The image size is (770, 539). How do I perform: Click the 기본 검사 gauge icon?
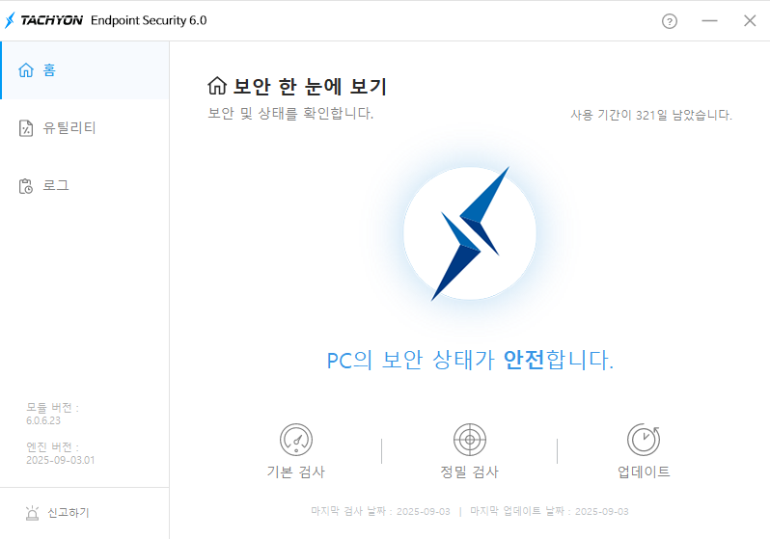point(296,440)
